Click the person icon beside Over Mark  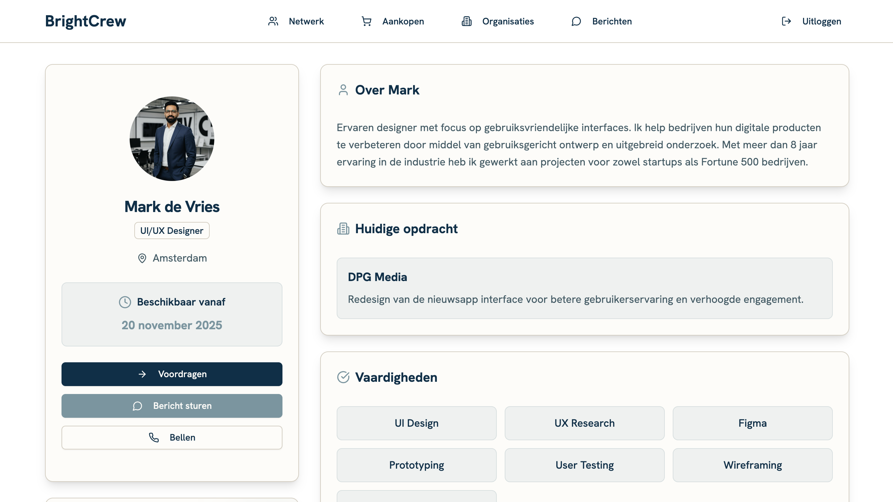tap(343, 90)
